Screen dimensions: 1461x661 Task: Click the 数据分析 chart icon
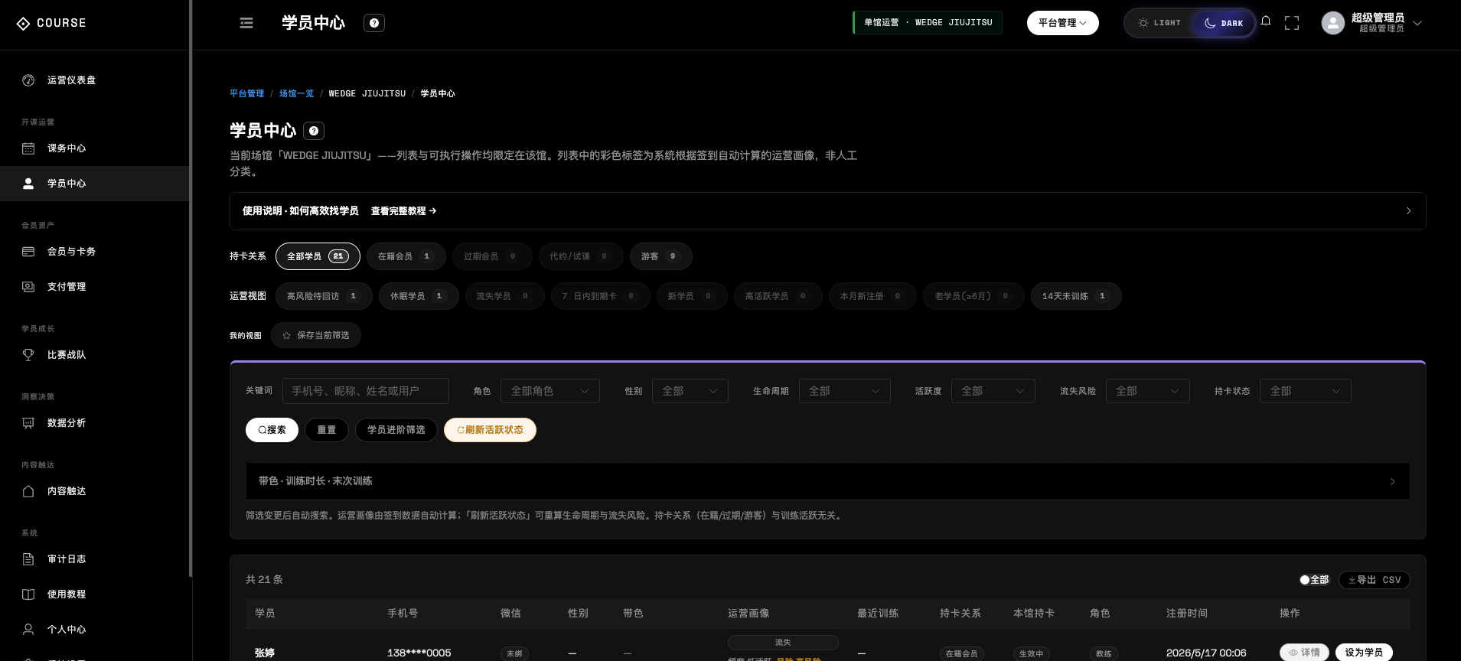point(28,423)
